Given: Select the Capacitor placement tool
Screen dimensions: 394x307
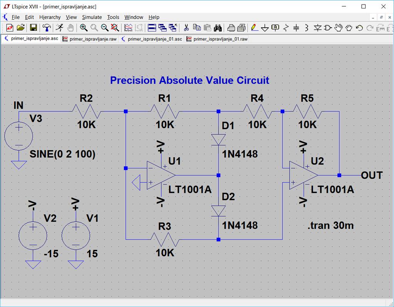Looking at the screenshot, I should [296, 28].
